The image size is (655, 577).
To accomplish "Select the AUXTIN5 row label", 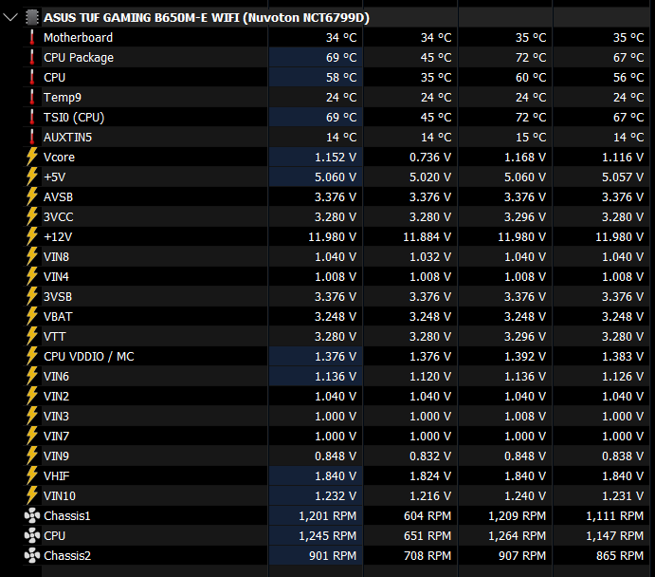I will point(67,138).
